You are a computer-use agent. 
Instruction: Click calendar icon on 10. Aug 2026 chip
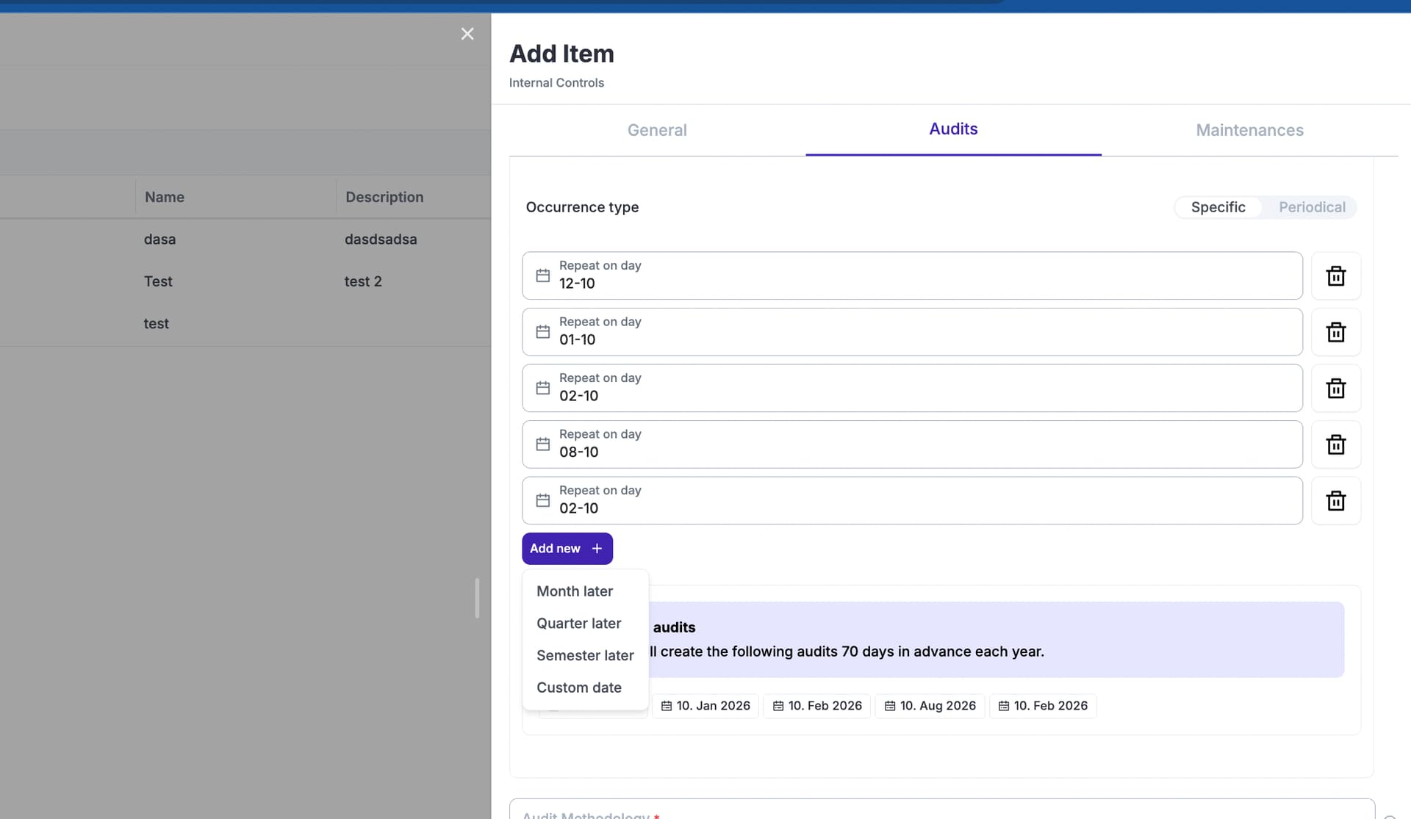(889, 706)
